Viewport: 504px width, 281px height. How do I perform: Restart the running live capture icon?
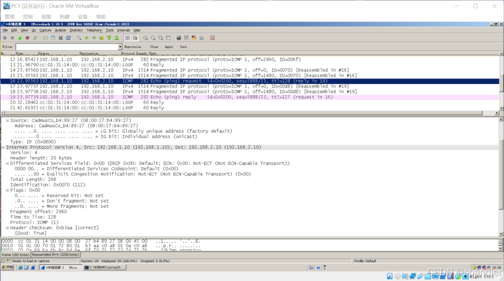34,38
